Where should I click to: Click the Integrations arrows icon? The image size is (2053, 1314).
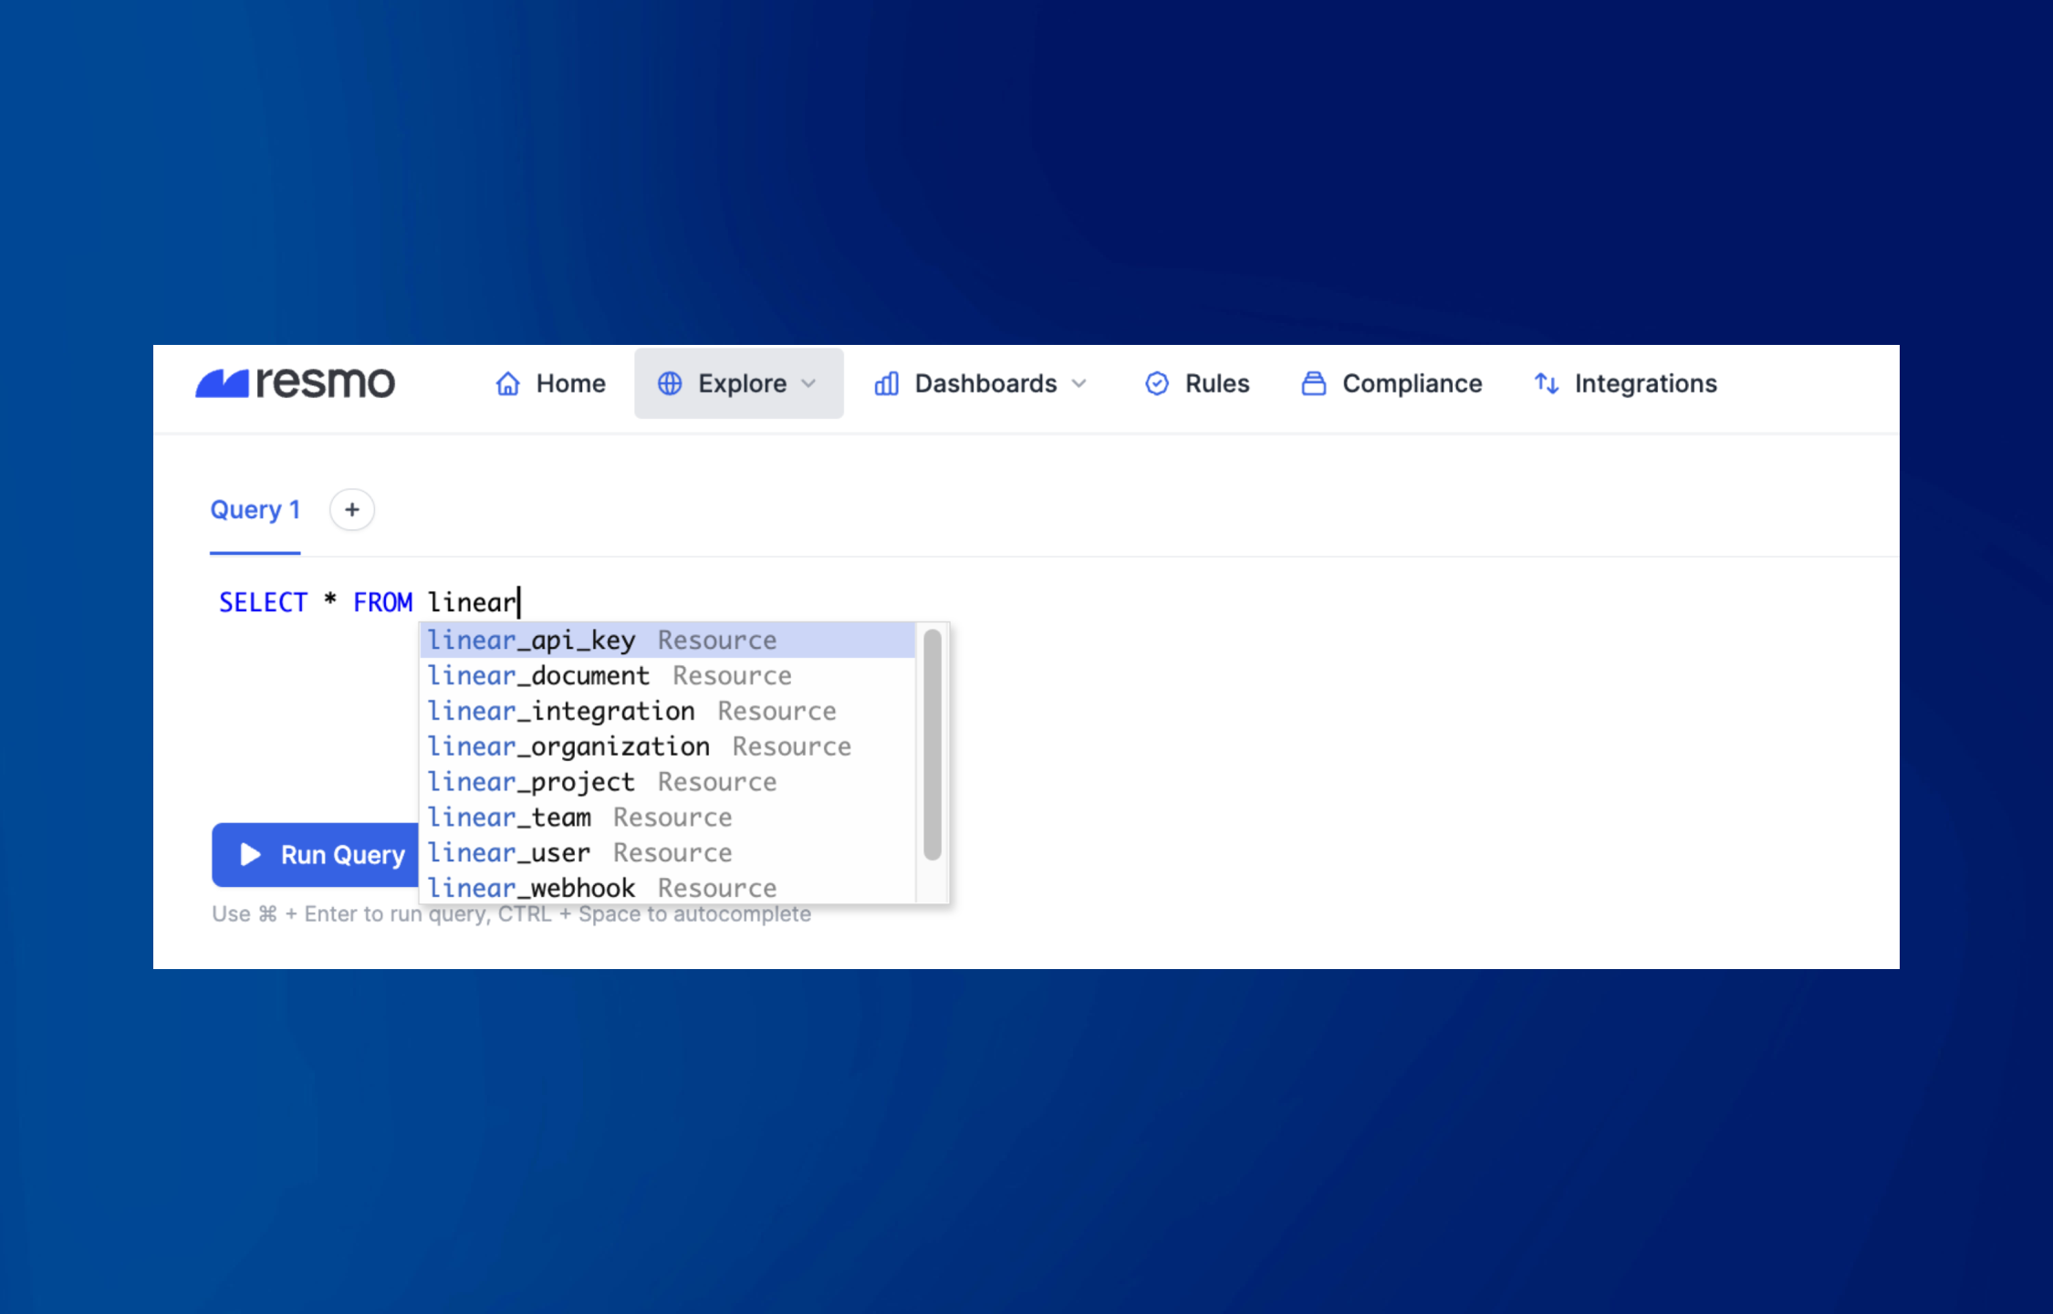[x=1546, y=383]
